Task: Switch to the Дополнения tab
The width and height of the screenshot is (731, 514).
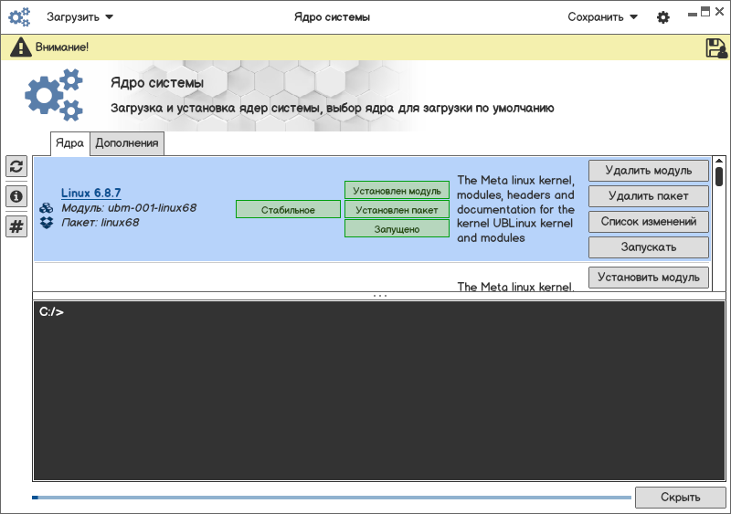Action: [x=127, y=143]
